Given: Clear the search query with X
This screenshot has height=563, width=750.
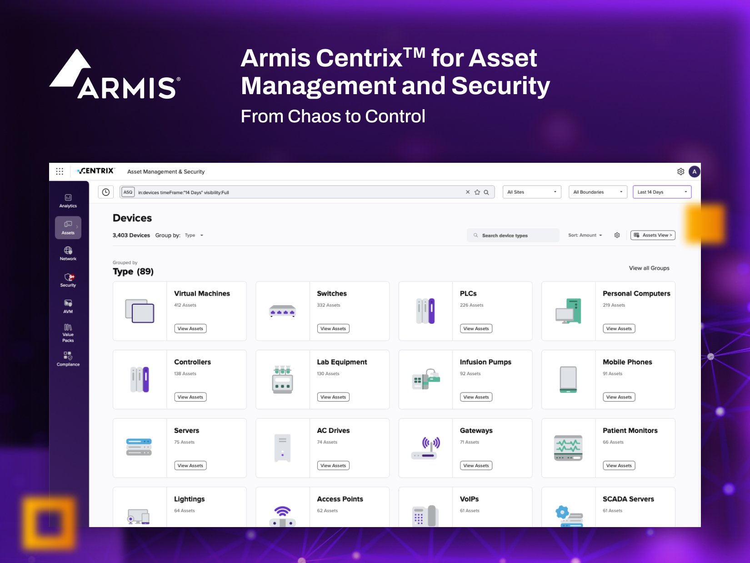Looking at the screenshot, I should (468, 192).
